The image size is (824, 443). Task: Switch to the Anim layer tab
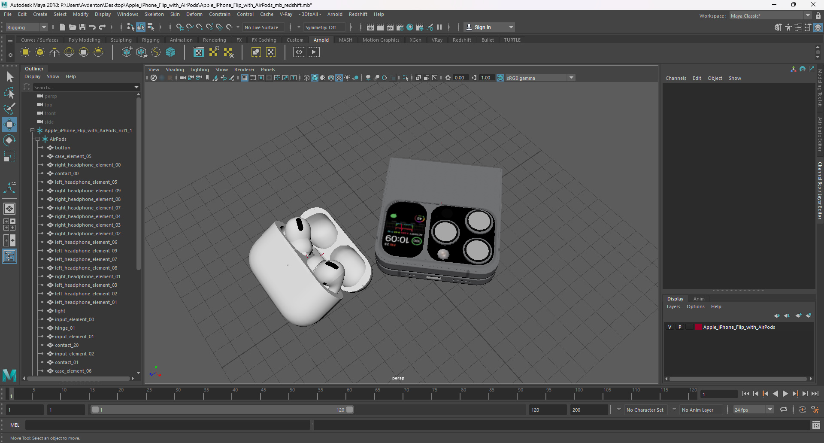pos(699,299)
